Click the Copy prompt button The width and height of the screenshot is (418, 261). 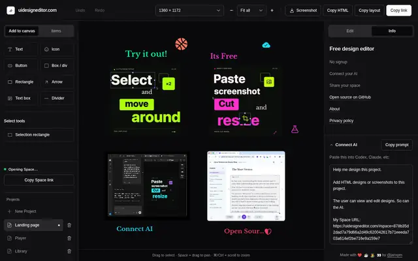[396, 145]
